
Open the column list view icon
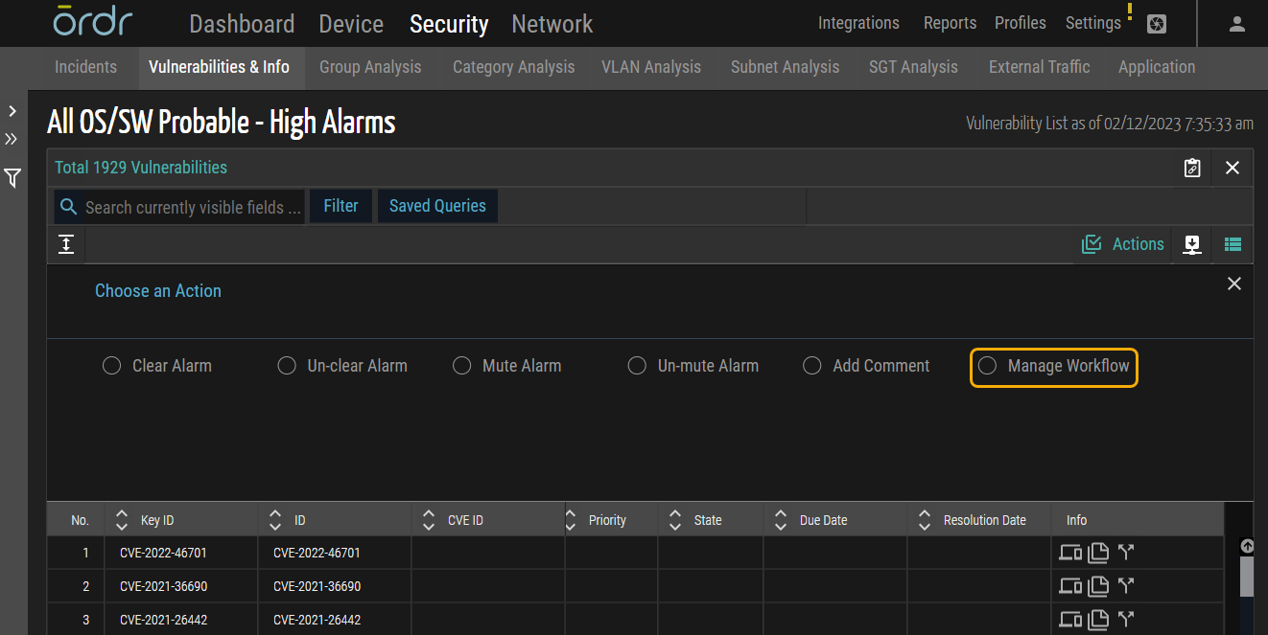pos(1233,244)
